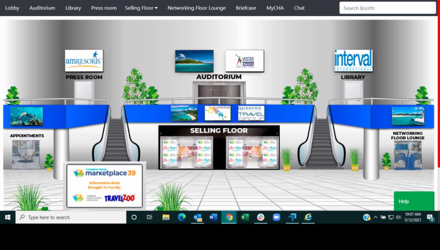Screen dimensions: 440x250
Task: Open the Appointments room entrance
Action: pos(26,154)
